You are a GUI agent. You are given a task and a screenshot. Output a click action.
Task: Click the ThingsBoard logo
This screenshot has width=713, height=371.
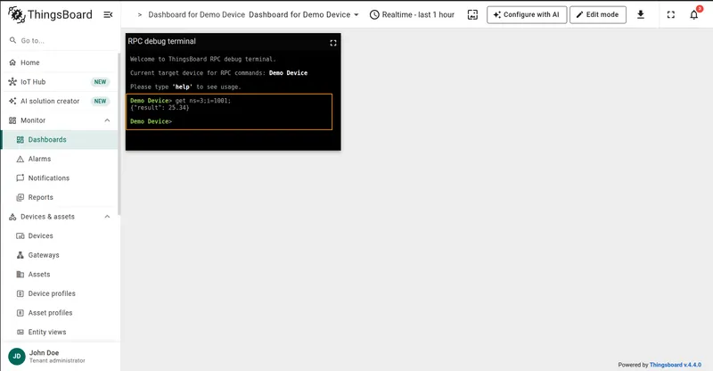coord(50,14)
